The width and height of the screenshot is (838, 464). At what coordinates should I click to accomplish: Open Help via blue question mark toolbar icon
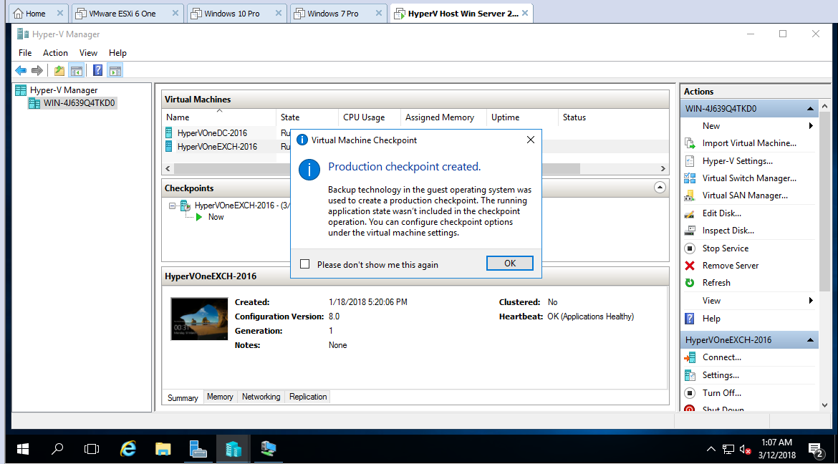[x=98, y=70]
